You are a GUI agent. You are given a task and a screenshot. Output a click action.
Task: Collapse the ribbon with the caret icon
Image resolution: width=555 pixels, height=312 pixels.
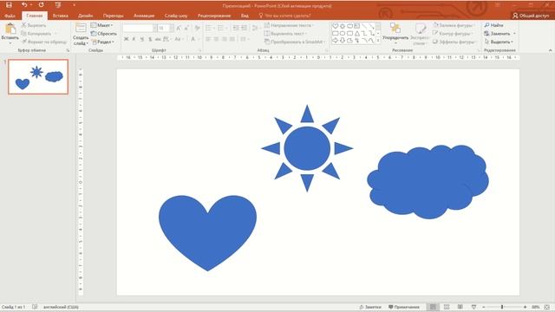pos(551,50)
